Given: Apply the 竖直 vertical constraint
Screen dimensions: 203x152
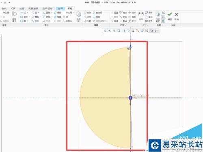Looking at the screenshot, I should click(114, 13).
